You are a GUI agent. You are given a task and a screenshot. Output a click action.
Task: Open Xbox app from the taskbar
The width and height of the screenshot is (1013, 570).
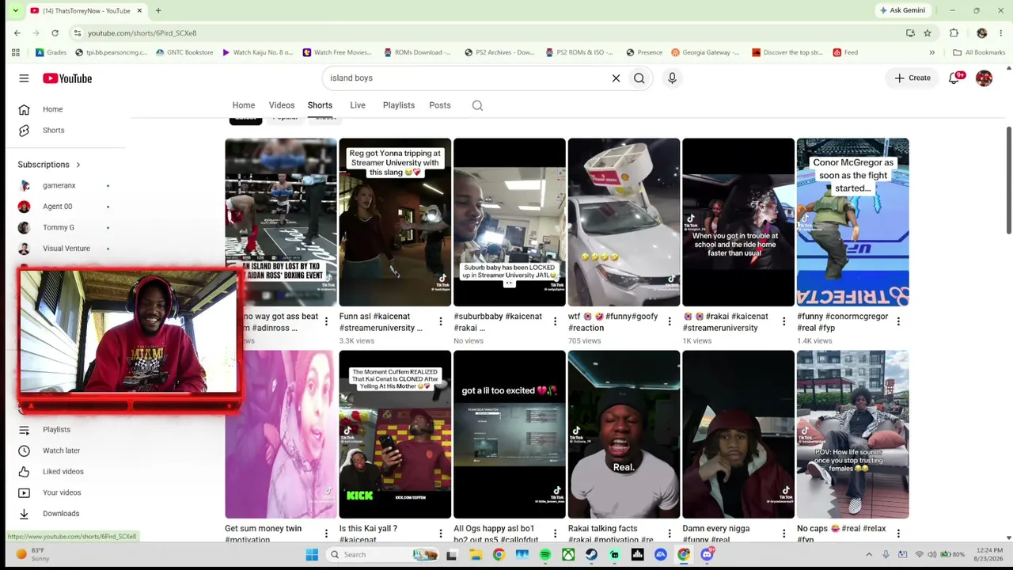pyautogui.click(x=568, y=554)
